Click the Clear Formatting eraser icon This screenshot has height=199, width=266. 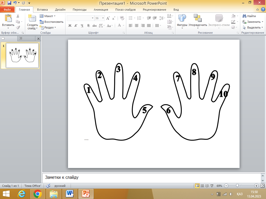[x=122, y=18]
